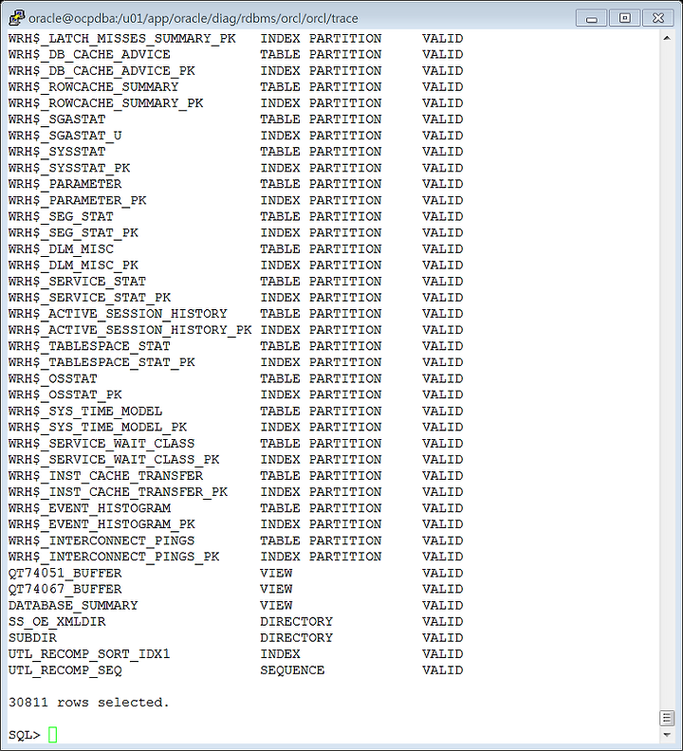This screenshot has width=683, height=751.
Task: Click the scrollbar thumb at the bottom
Action: [x=667, y=718]
